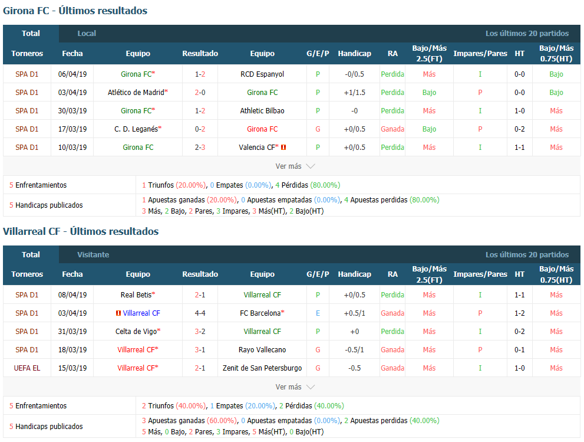Click the +1/1.5 handicap value
584x442 pixels.
tap(355, 93)
